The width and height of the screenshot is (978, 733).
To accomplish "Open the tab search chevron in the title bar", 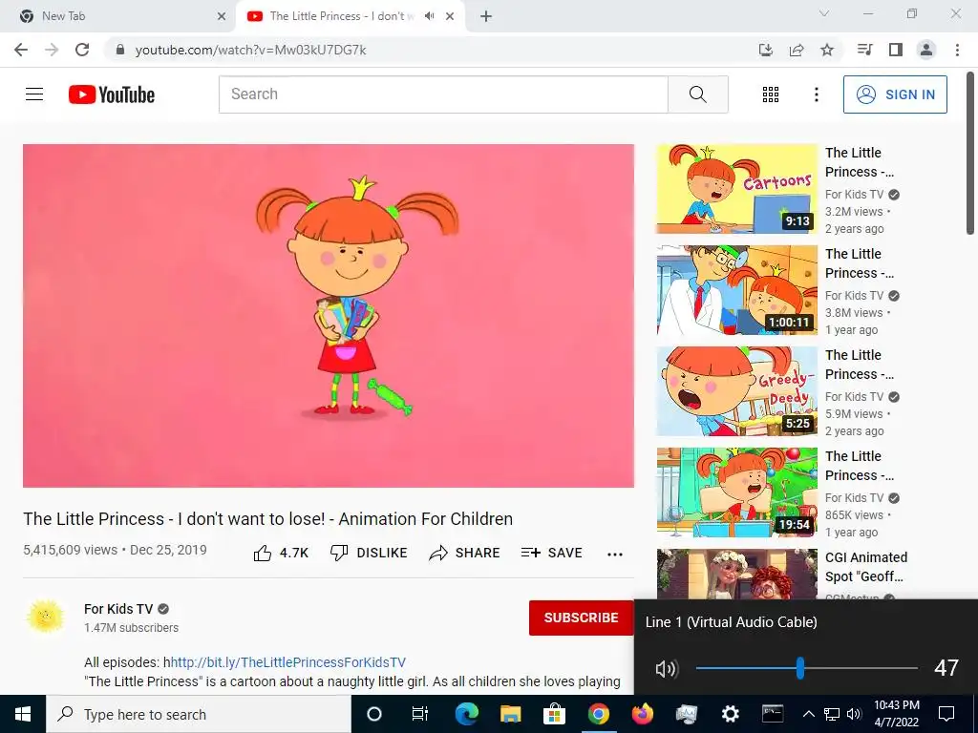I will 824,13.
